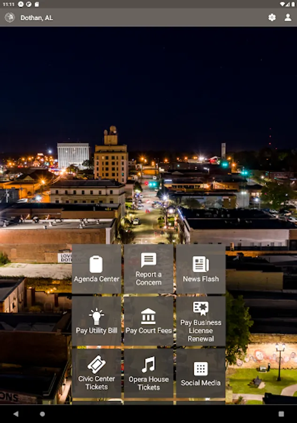Open the Agenda Center tile
The height and width of the screenshot is (423, 297).
coord(96,269)
